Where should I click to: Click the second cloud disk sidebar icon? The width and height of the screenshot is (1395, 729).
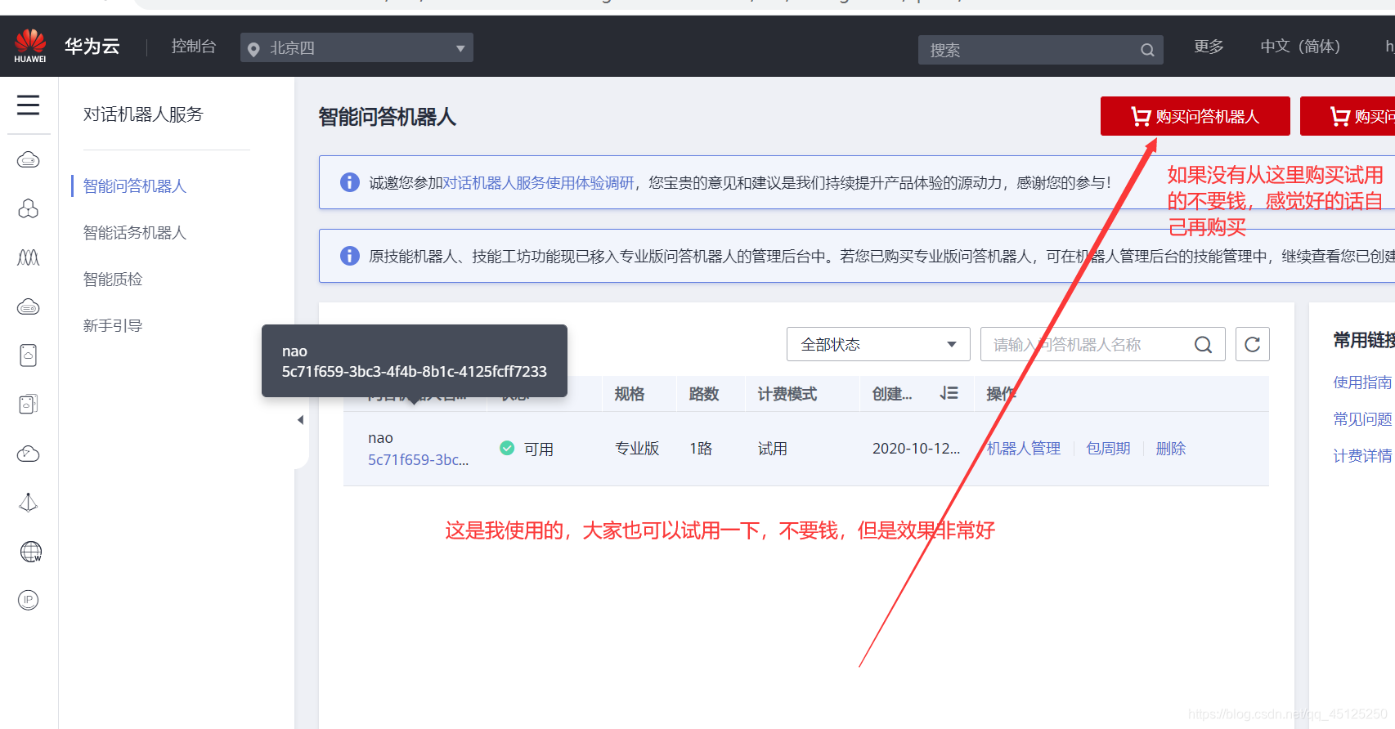29,306
